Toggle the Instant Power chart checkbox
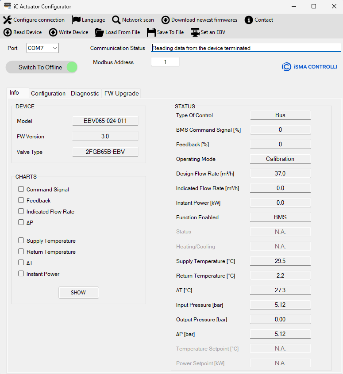The image size is (343, 374). point(21,274)
